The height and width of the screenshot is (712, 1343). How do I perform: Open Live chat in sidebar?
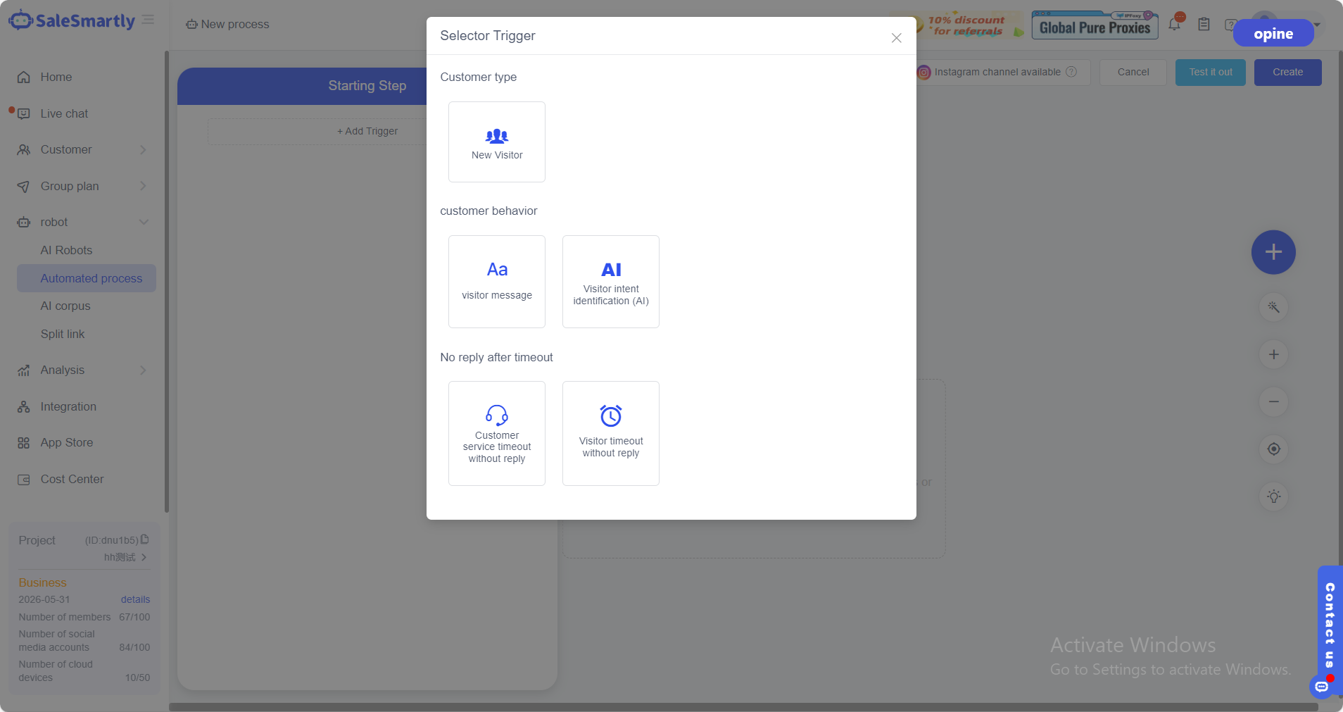click(64, 114)
